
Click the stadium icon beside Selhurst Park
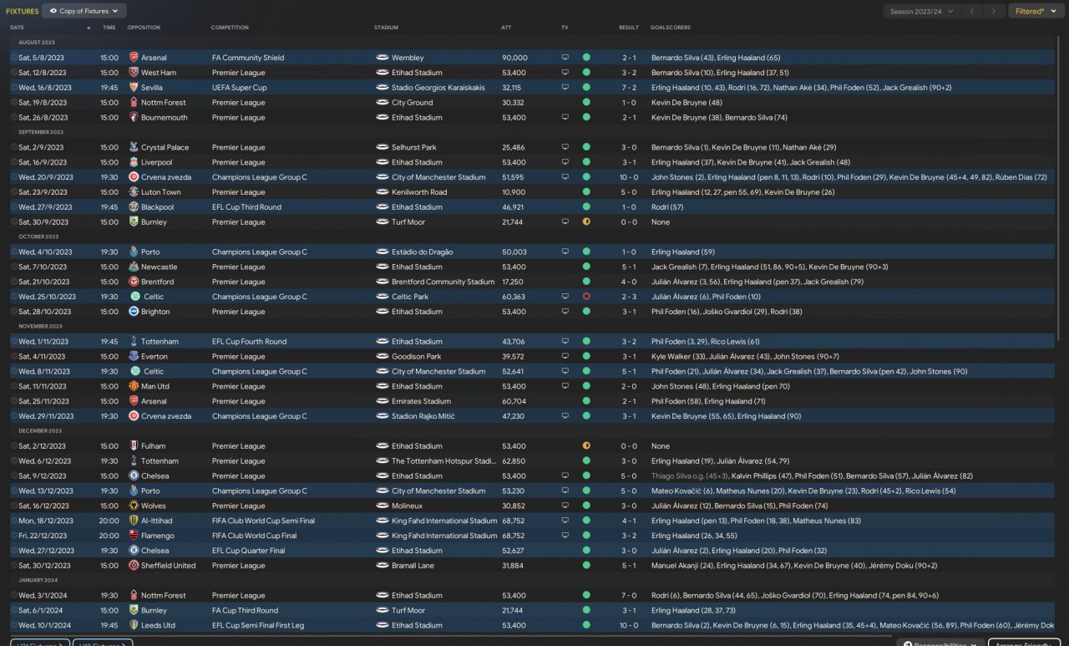click(x=383, y=147)
